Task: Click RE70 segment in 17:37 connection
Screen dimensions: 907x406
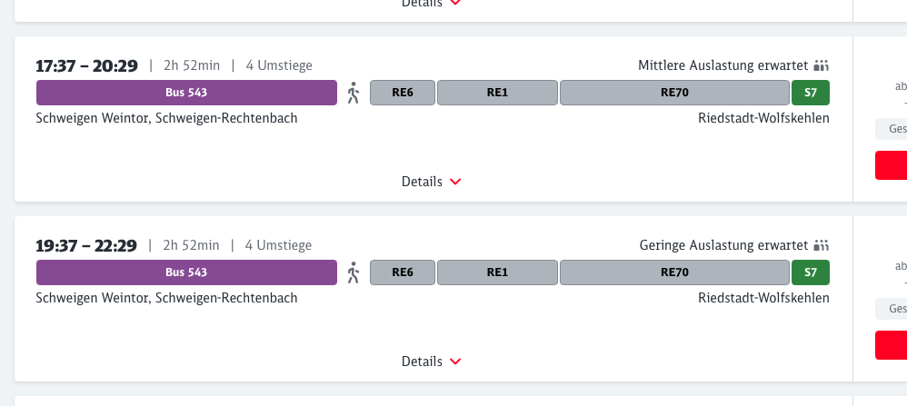Action: [x=674, y=93]
